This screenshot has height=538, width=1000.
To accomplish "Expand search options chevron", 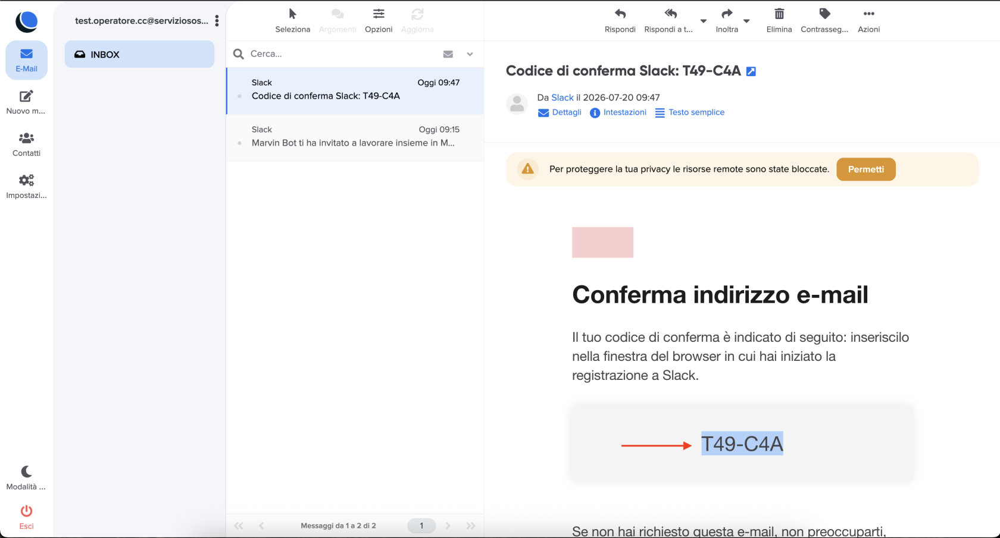I will 470,54.
